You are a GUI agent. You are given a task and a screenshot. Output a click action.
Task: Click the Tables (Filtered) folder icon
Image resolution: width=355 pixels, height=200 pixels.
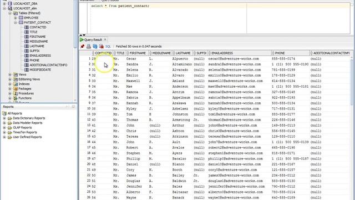pyautogui.click(x=16, y=13)
